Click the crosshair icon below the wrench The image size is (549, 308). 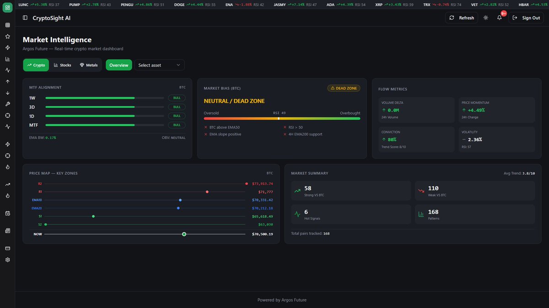[x=7, y=115]
